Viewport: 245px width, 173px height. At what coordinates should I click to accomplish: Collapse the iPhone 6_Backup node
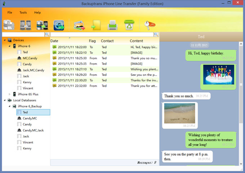[x=9, y=106]
